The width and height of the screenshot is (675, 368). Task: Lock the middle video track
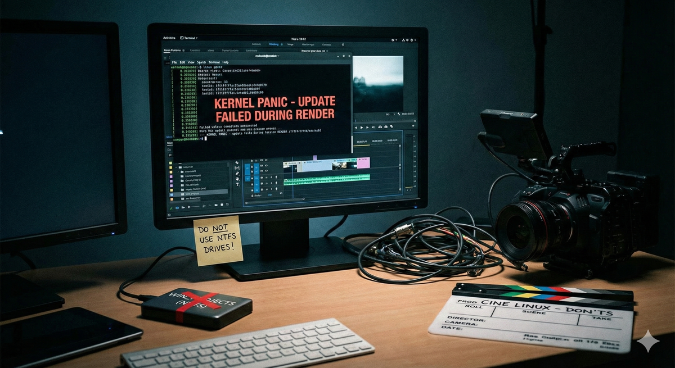252,166
